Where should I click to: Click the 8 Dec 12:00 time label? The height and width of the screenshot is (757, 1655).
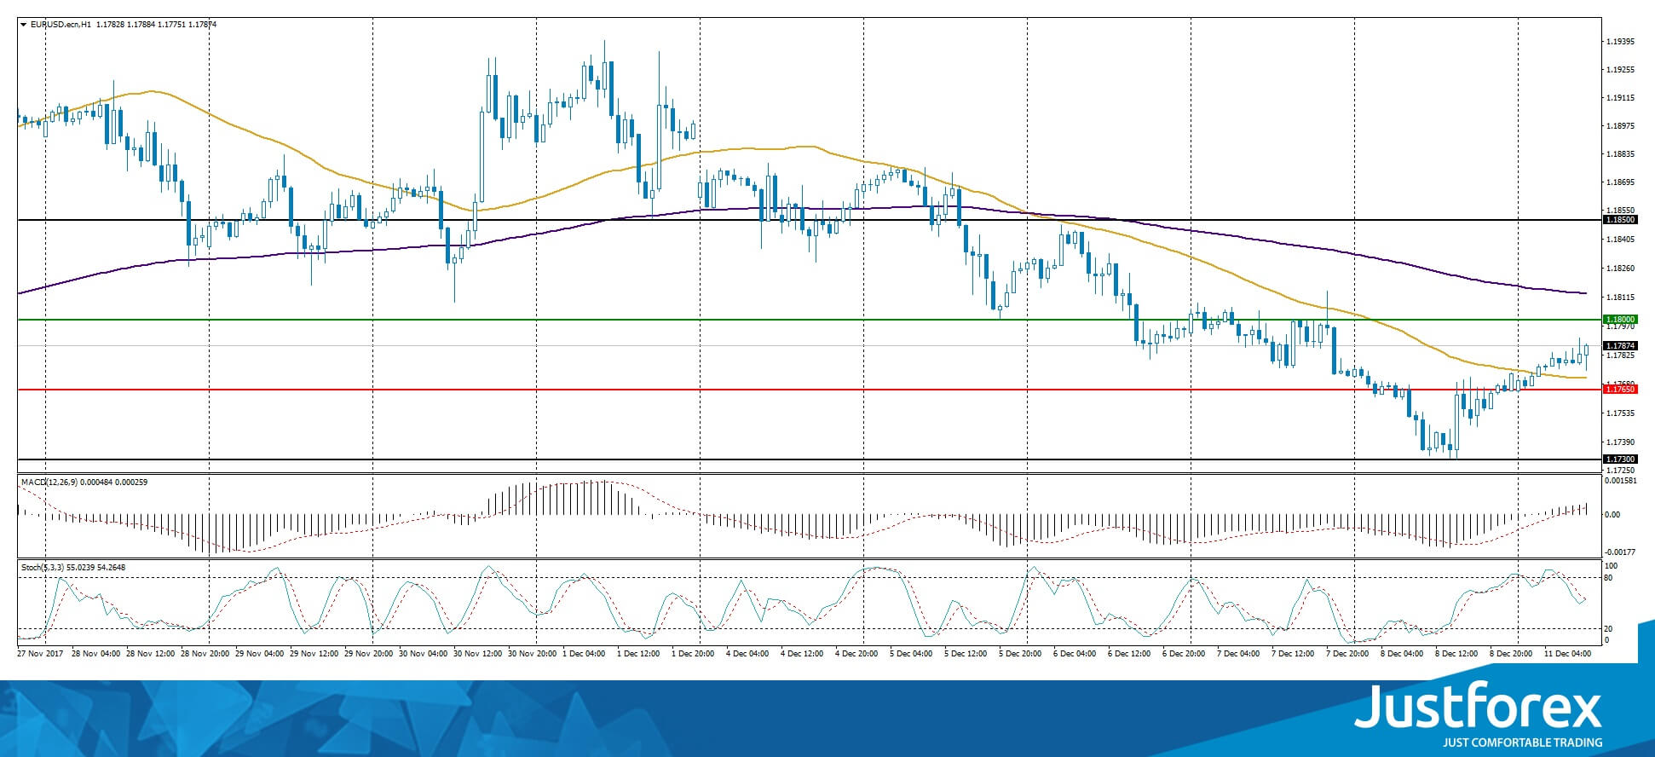pyautogui.click(x=1456, y=654)
